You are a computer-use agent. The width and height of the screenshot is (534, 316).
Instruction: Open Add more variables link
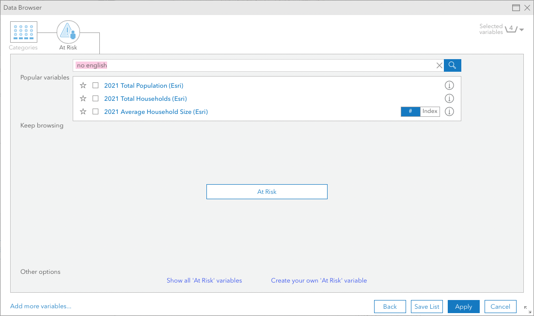(x=41, y=306)
